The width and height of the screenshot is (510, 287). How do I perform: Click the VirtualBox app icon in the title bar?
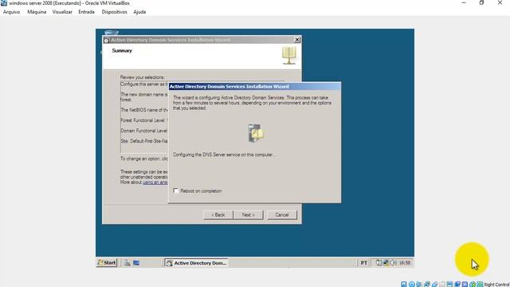pyautogui.click(x=4, y=3)
